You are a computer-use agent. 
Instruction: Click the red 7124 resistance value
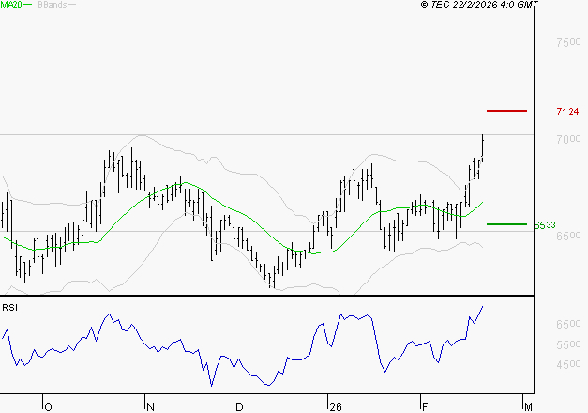coord(567,112)
